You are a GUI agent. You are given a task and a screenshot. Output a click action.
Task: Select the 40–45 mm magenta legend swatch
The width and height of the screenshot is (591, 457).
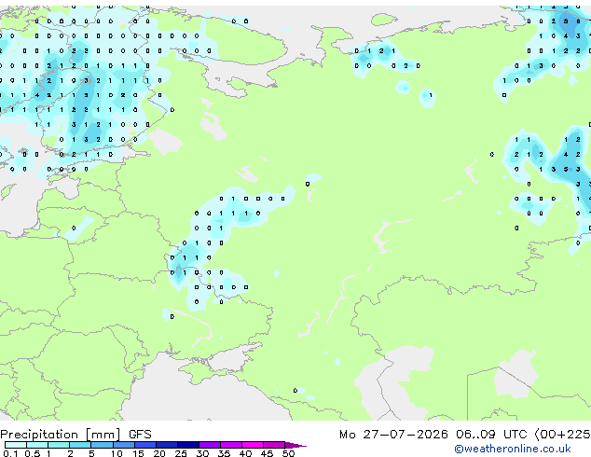[x=253, y=445]
